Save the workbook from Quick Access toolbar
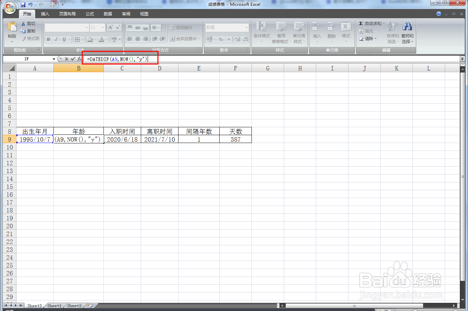468x311 pixels. (x=23, y=5)
